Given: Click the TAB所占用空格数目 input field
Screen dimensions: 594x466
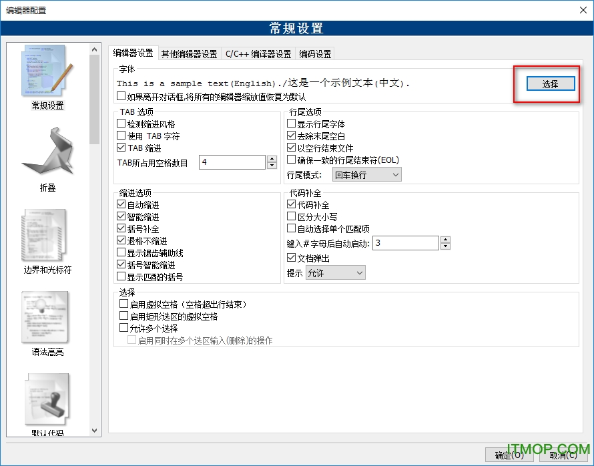Looking at the screenshot, I should 232,162.
